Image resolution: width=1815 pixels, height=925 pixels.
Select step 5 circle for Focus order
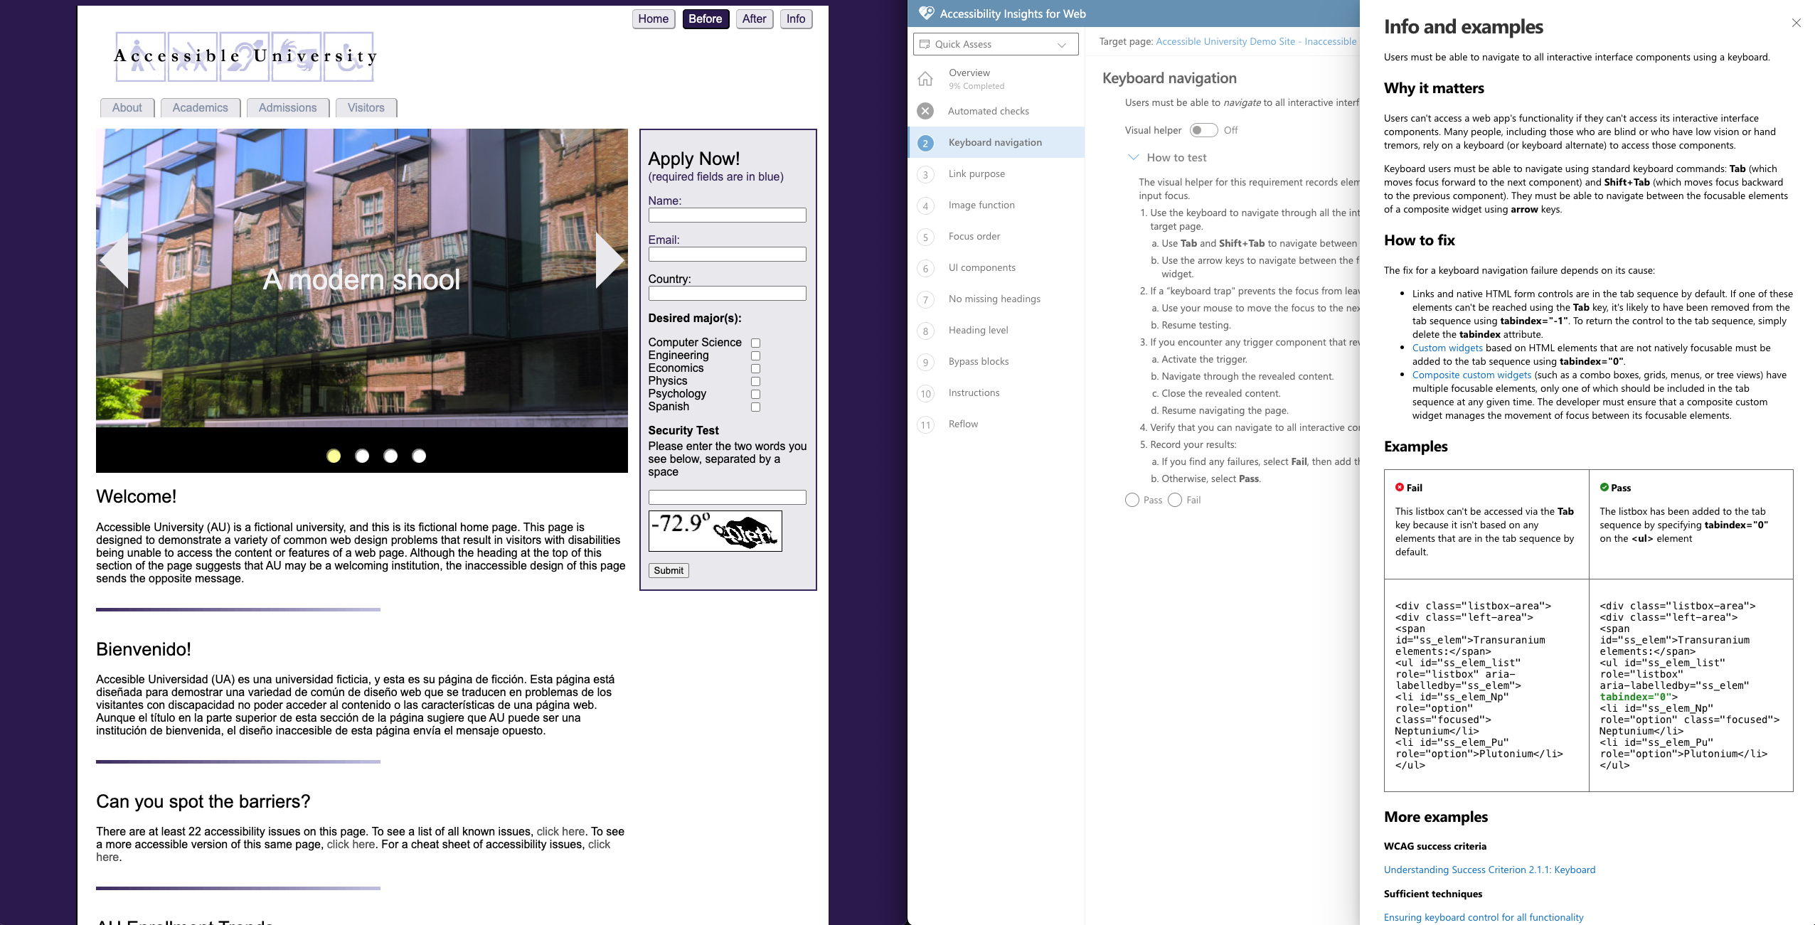coord(925,237)
